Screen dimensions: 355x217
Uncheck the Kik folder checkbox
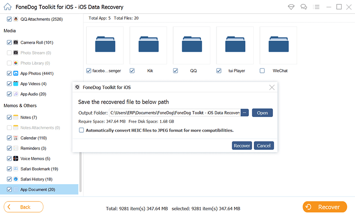pos(132,71)
